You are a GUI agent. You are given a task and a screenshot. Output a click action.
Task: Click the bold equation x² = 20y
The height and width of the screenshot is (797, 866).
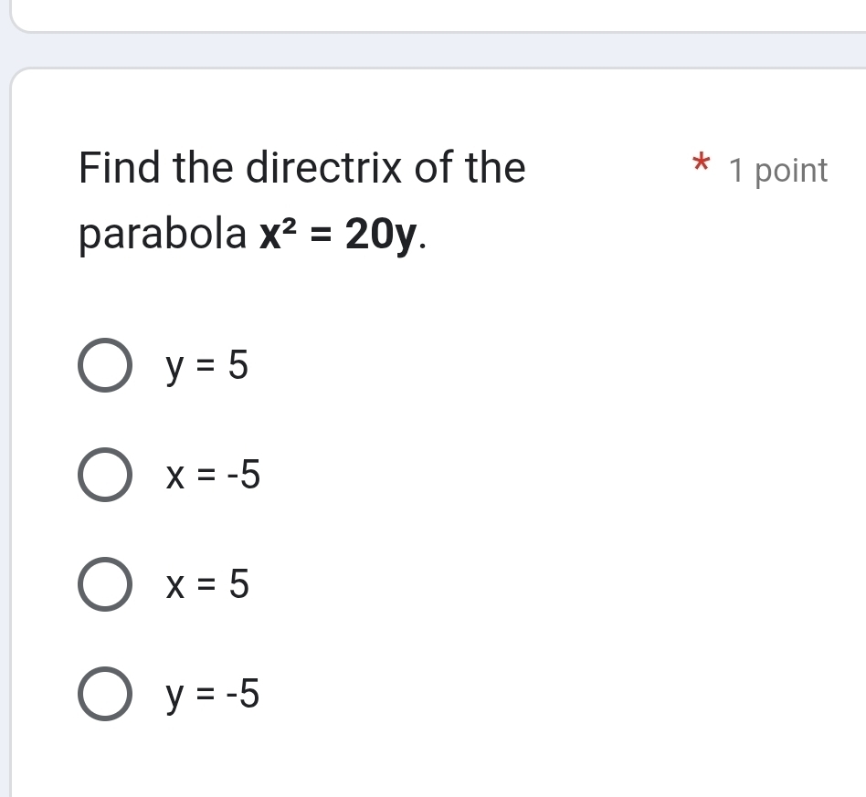tap(343, 237)
